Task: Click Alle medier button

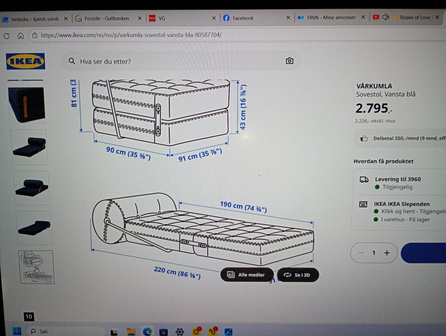Action: [x=247, y=275]
